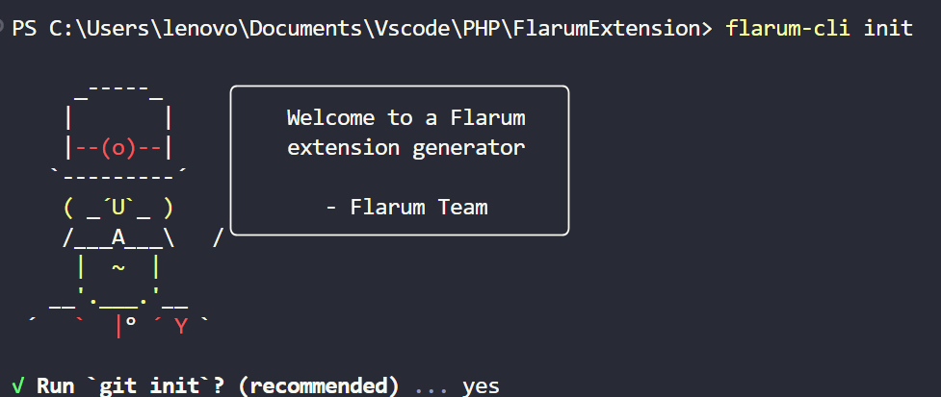Click the slash pointer of the speech bubble
Viewport: 941px width, 397px height.
coord(219,237)
